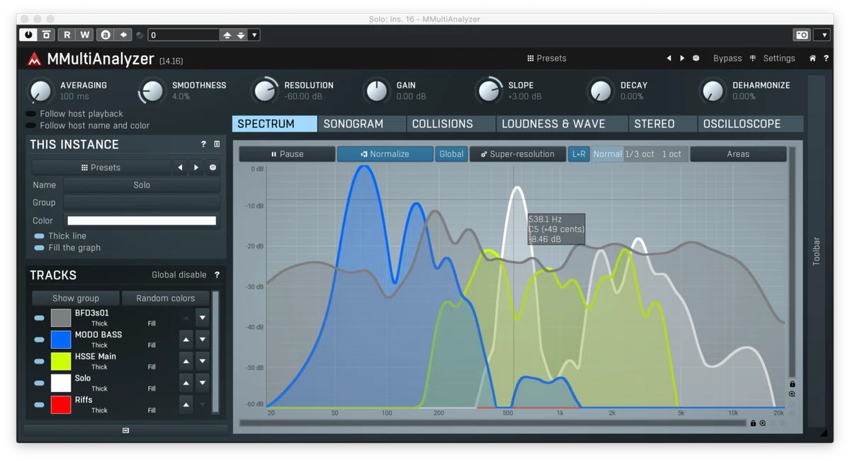Image resolution: width=850 pixels, height=462 pixels.
Task: Click the host bypass icon beside power
Action: (47, 35)
